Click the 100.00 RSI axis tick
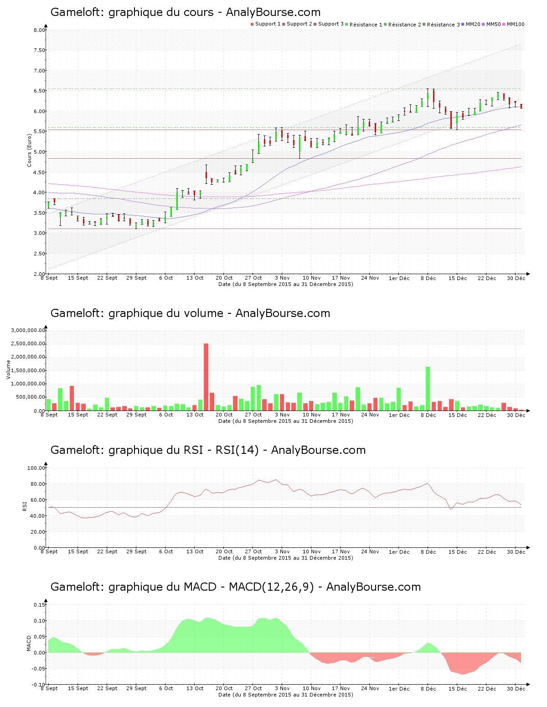This screenshot has width=547, height=707. (x=36, y=468)
